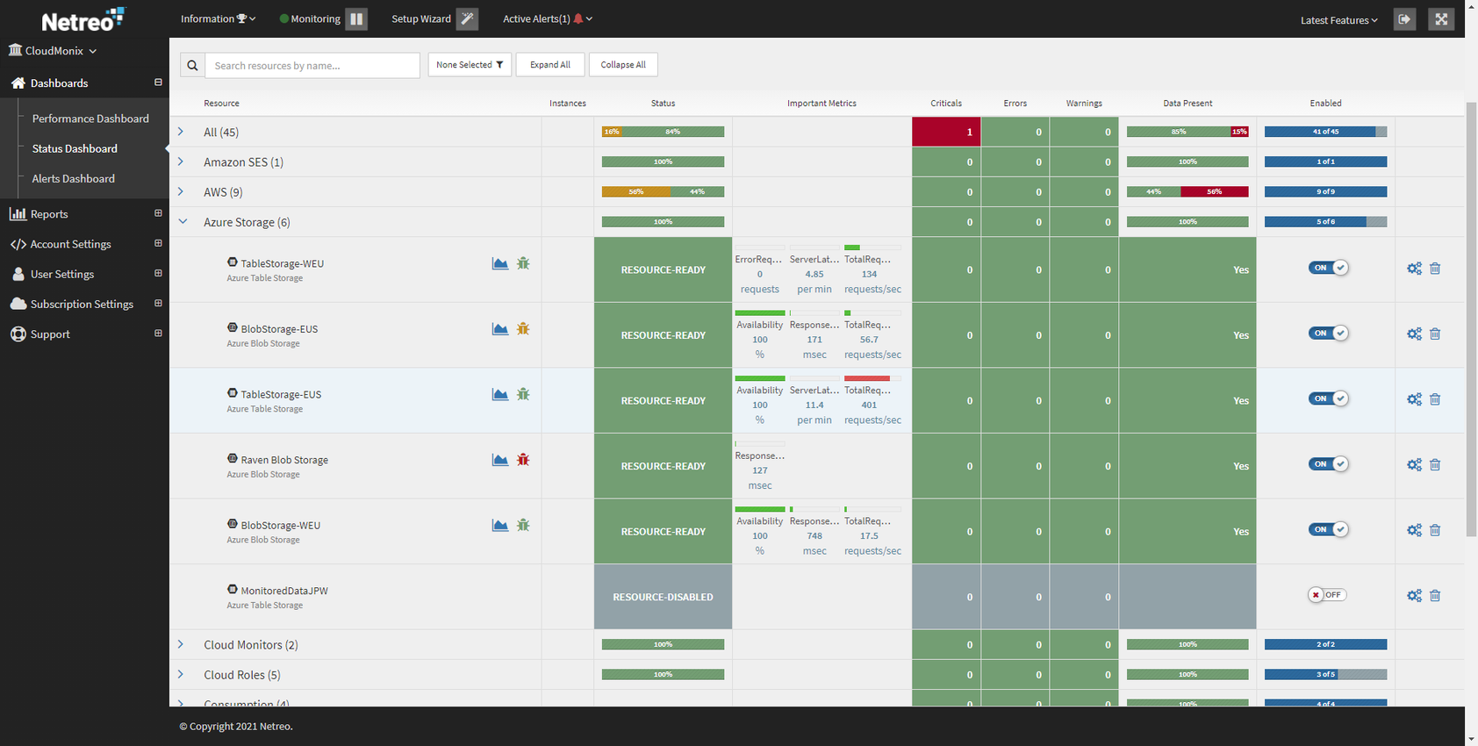Enable MonitoredDataJPW with OFF switch
Image resolution: width=1478 pixels, height=746 pixels.
click(x=1327, y=595)
